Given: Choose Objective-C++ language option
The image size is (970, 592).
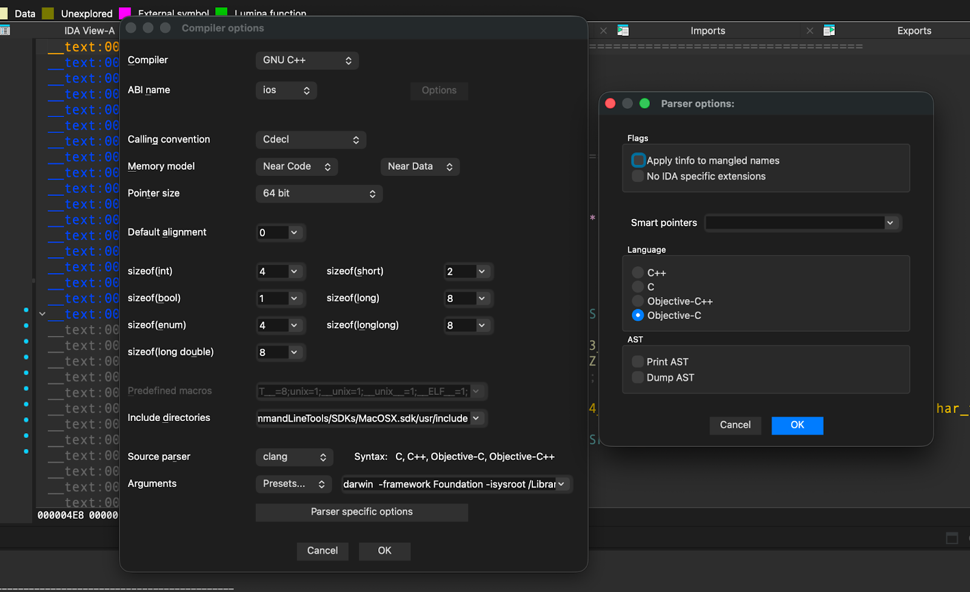Looking at the screenshot, I should 638,301.
